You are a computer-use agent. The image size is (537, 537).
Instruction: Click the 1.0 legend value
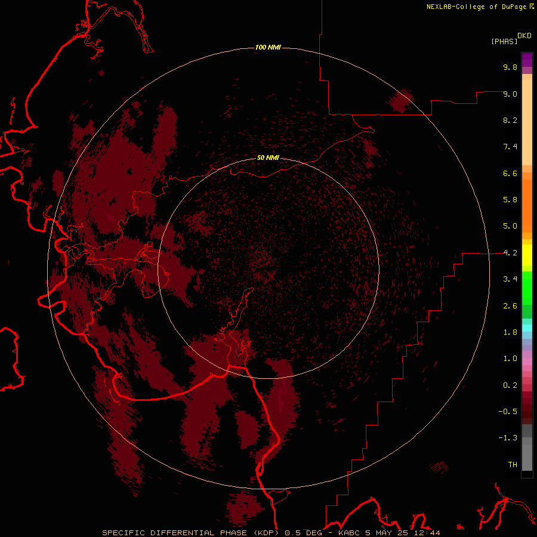click(510, 359)
